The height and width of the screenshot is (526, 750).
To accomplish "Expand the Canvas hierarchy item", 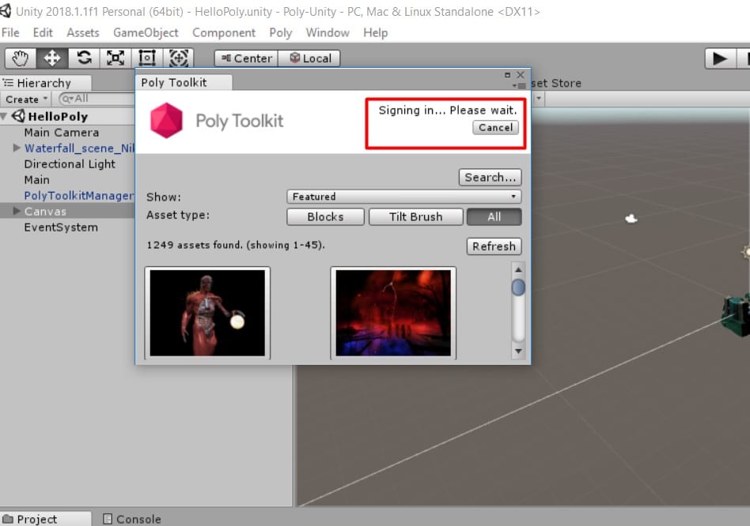I will pos(17,212).
